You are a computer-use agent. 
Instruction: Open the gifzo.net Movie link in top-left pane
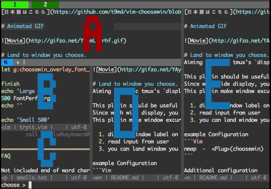64,41
